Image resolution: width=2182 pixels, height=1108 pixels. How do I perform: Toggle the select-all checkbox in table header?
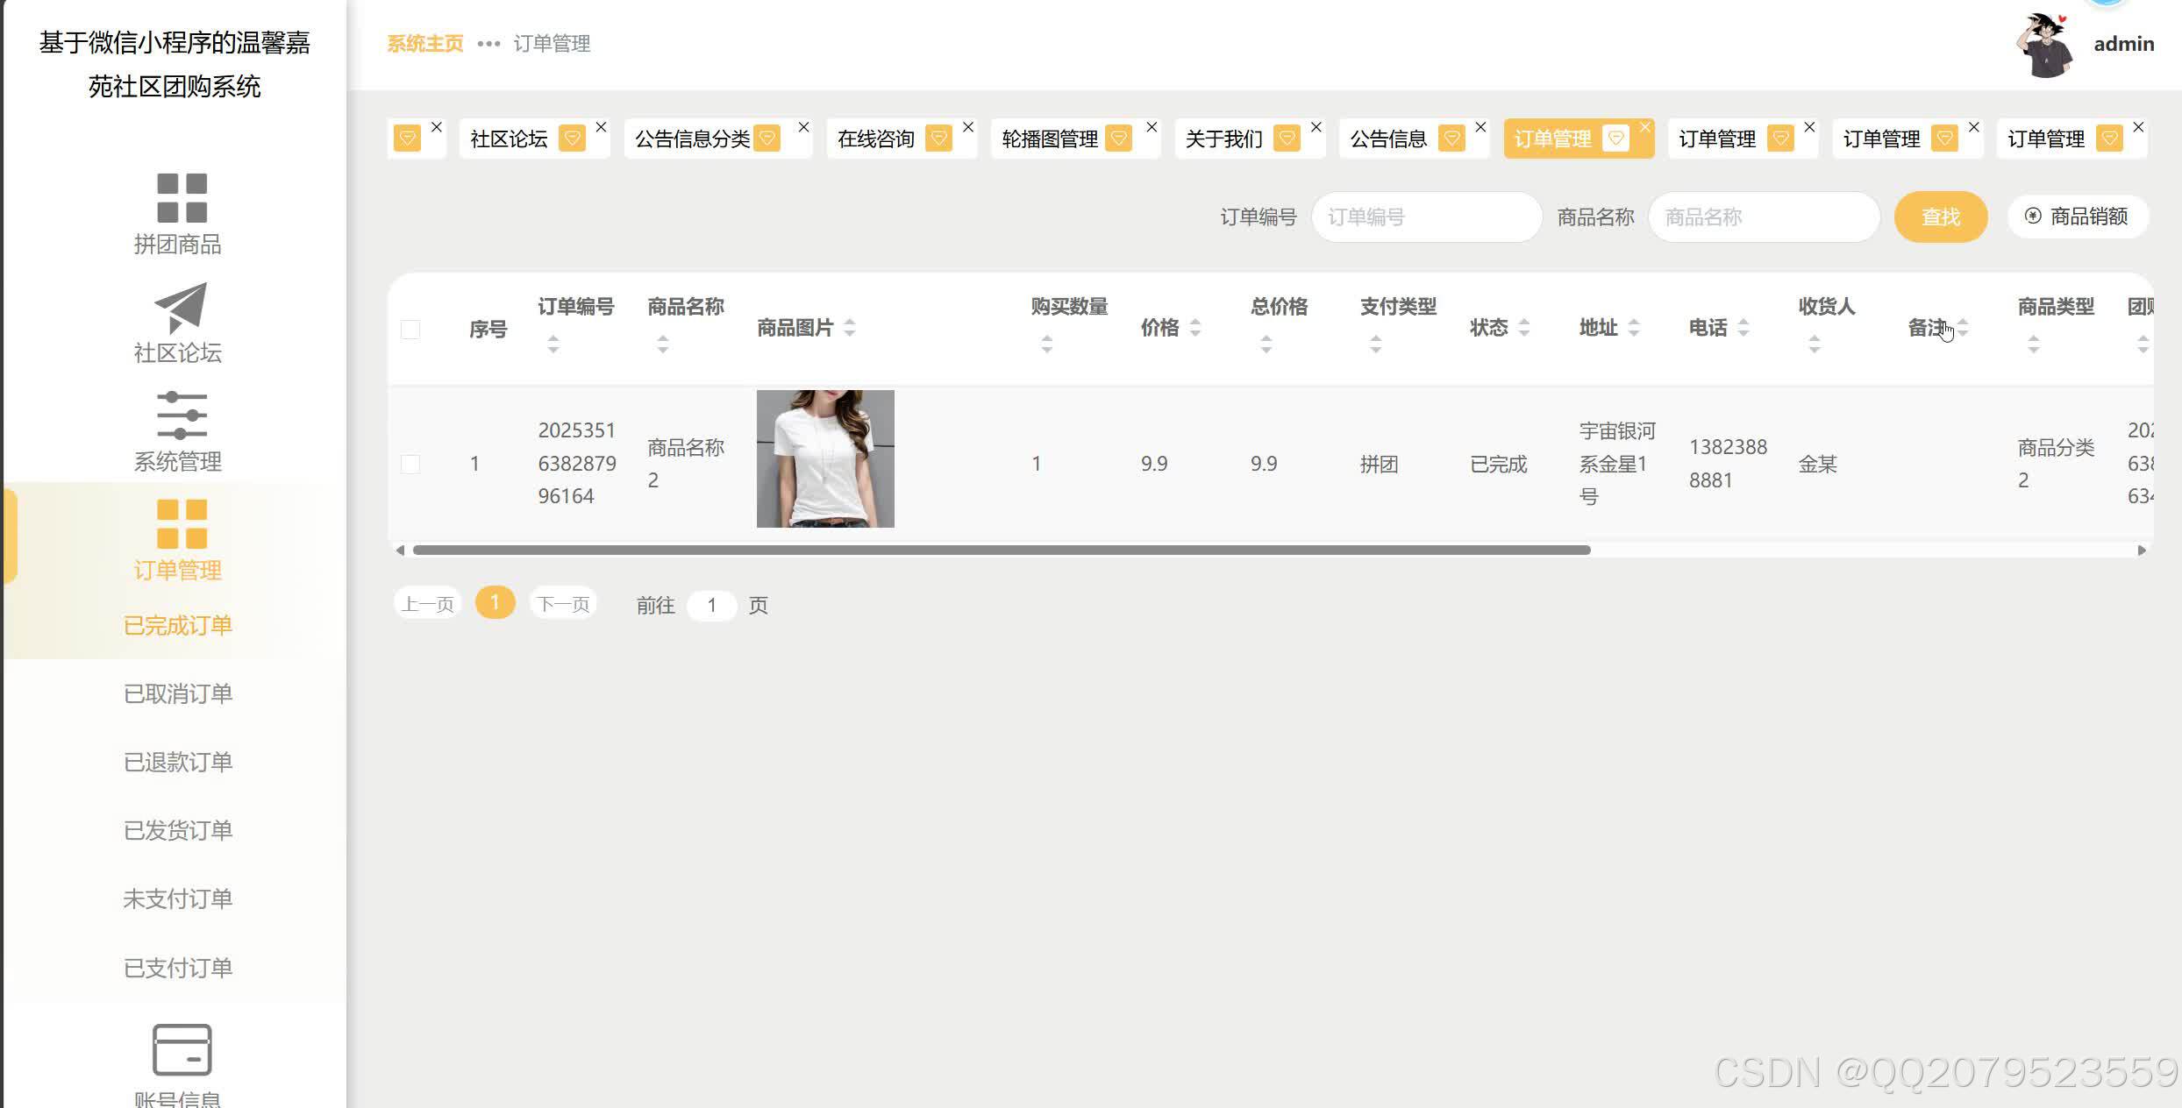click(x=411, y=329)
